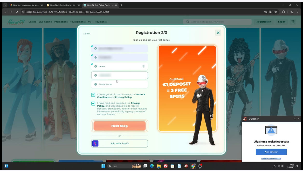Open Chrome three-dot menu
The height and width of the screenshot is (171, 303).
point(297,12)
